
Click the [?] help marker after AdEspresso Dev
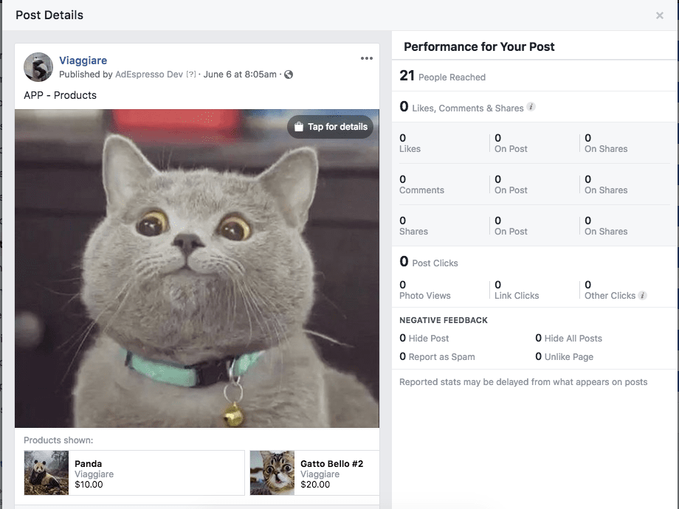(191, 75)
